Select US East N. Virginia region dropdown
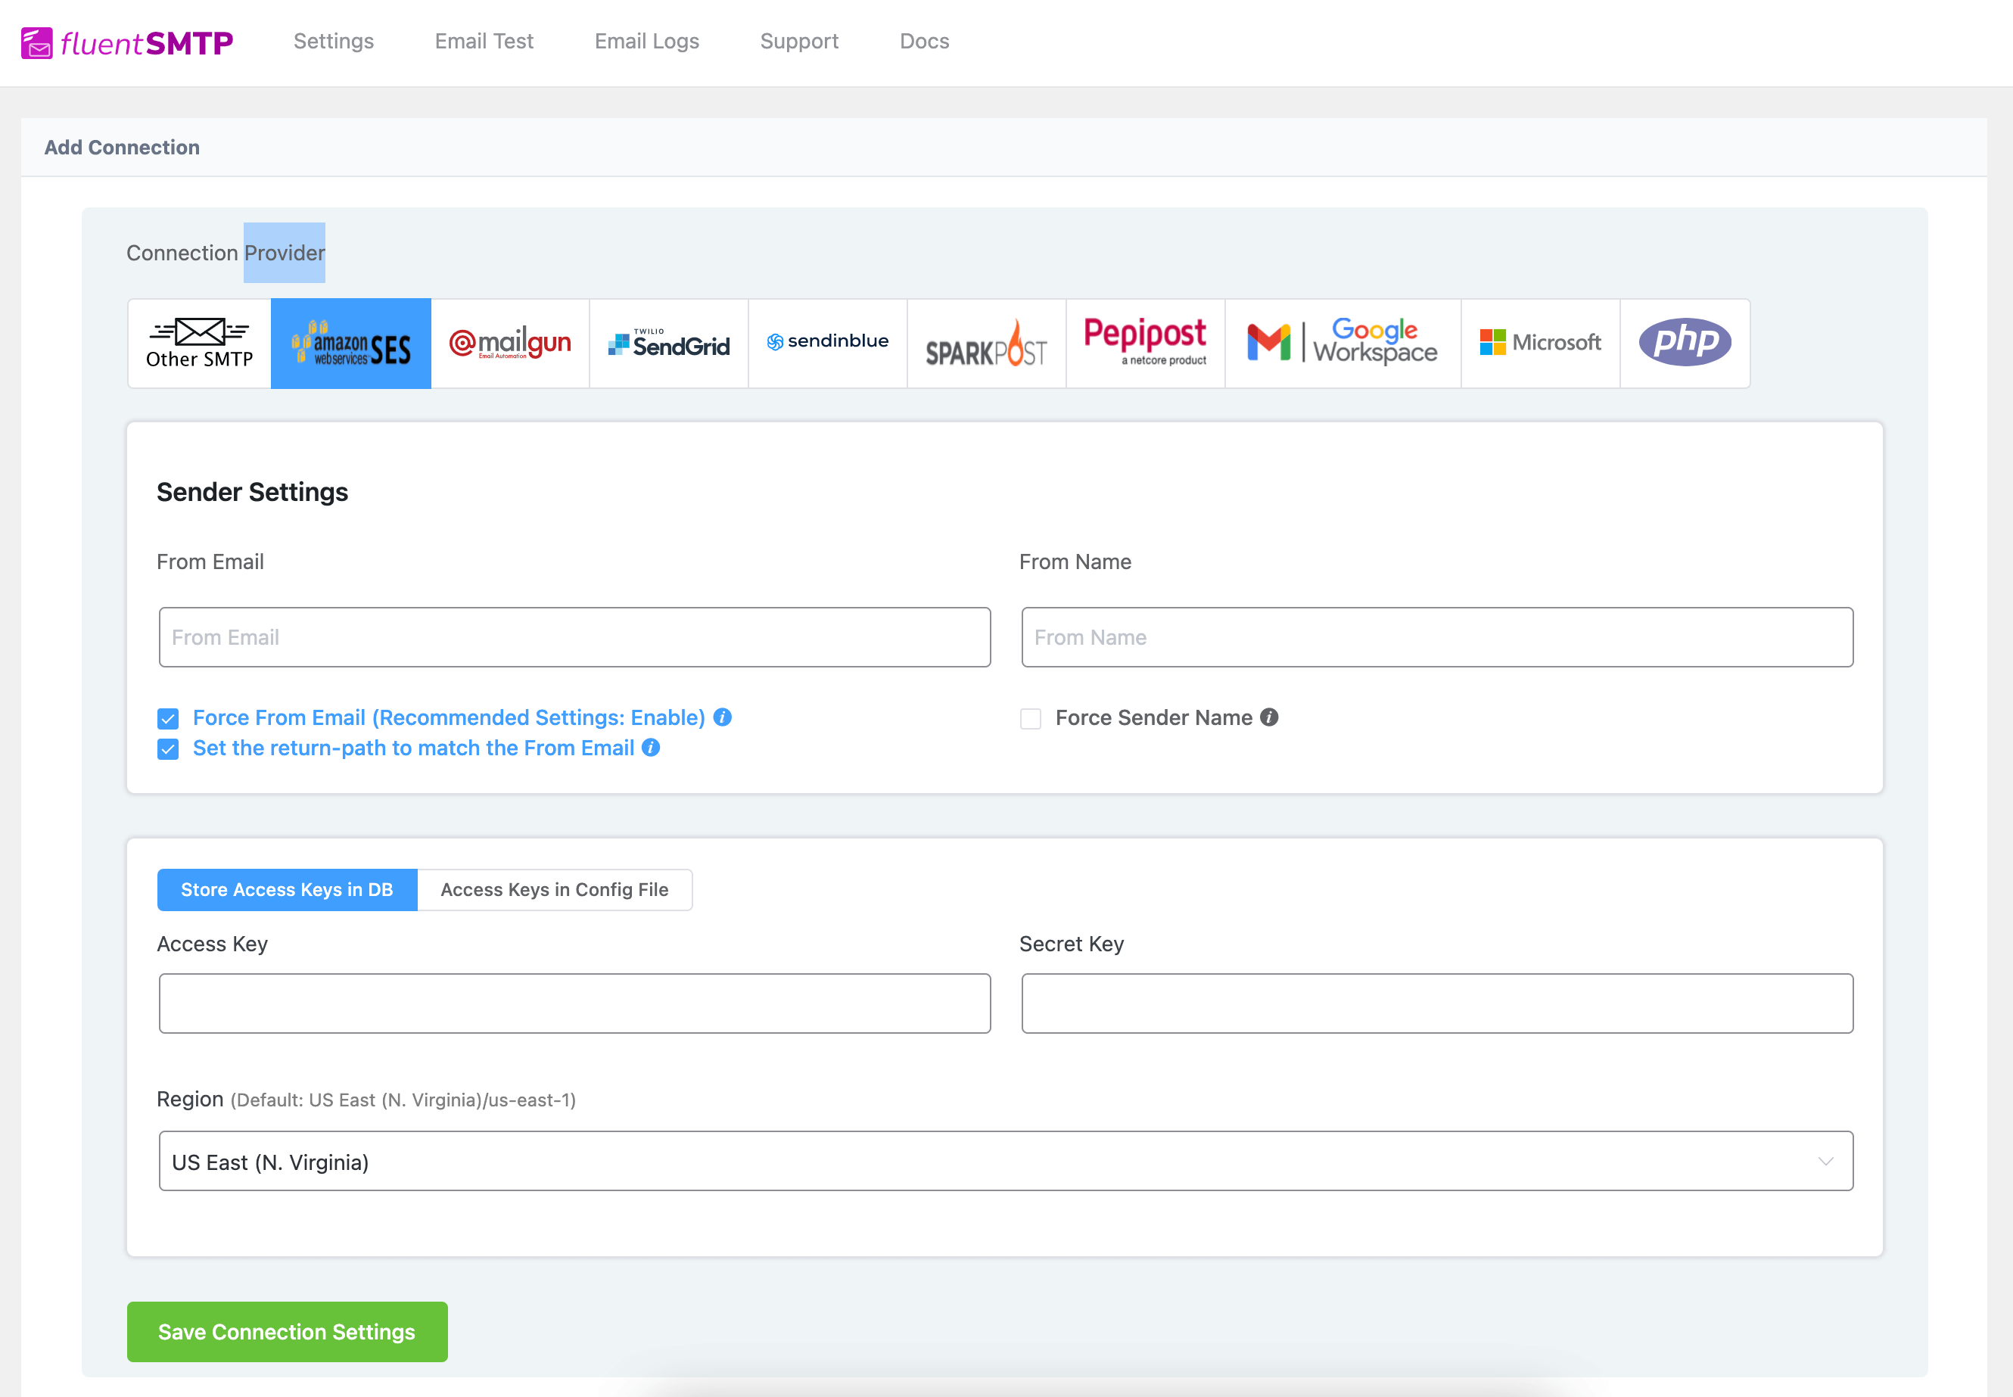Screen dimensions: 2013x1397 click(1003, 1162)
